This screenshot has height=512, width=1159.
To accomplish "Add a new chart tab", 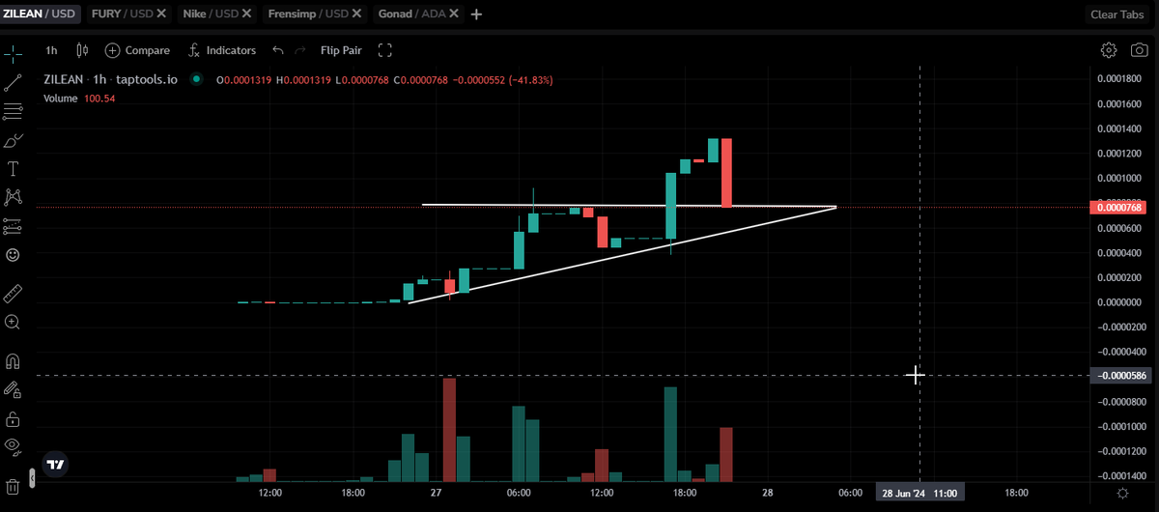I will click(x=476, y=14).
